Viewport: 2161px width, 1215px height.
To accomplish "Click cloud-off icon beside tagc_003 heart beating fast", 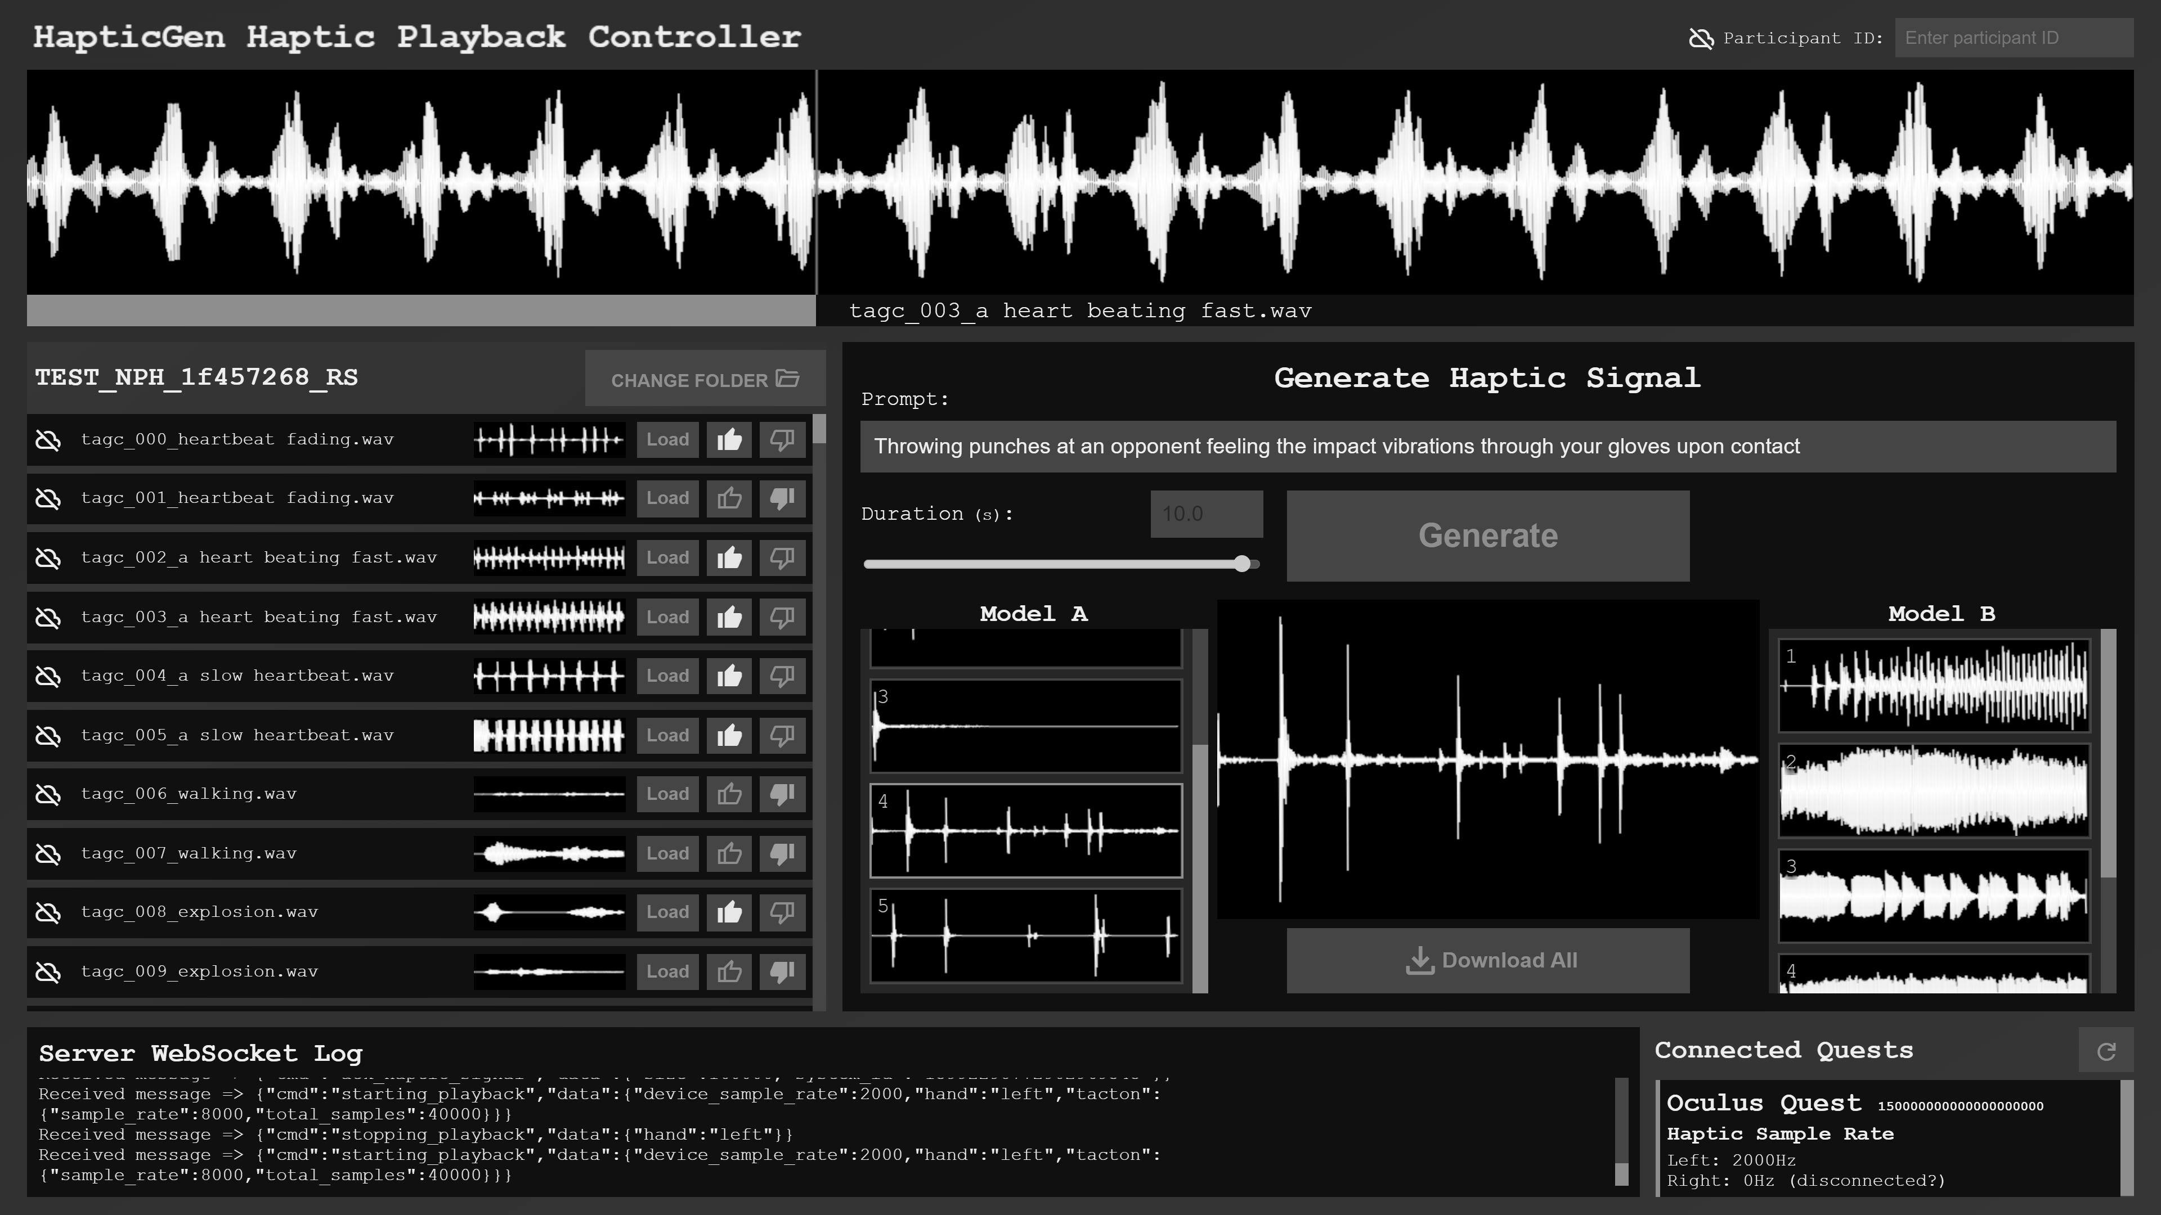I will coord(48,617).
